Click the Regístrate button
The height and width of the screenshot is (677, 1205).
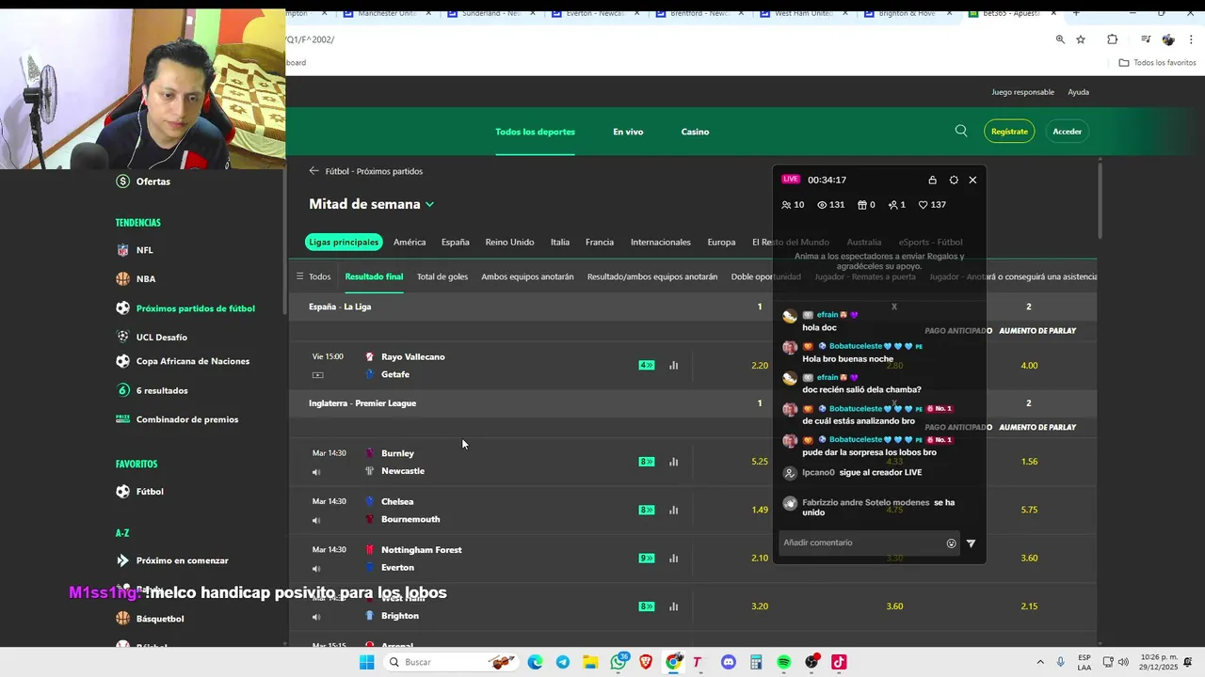point(1009,132)
